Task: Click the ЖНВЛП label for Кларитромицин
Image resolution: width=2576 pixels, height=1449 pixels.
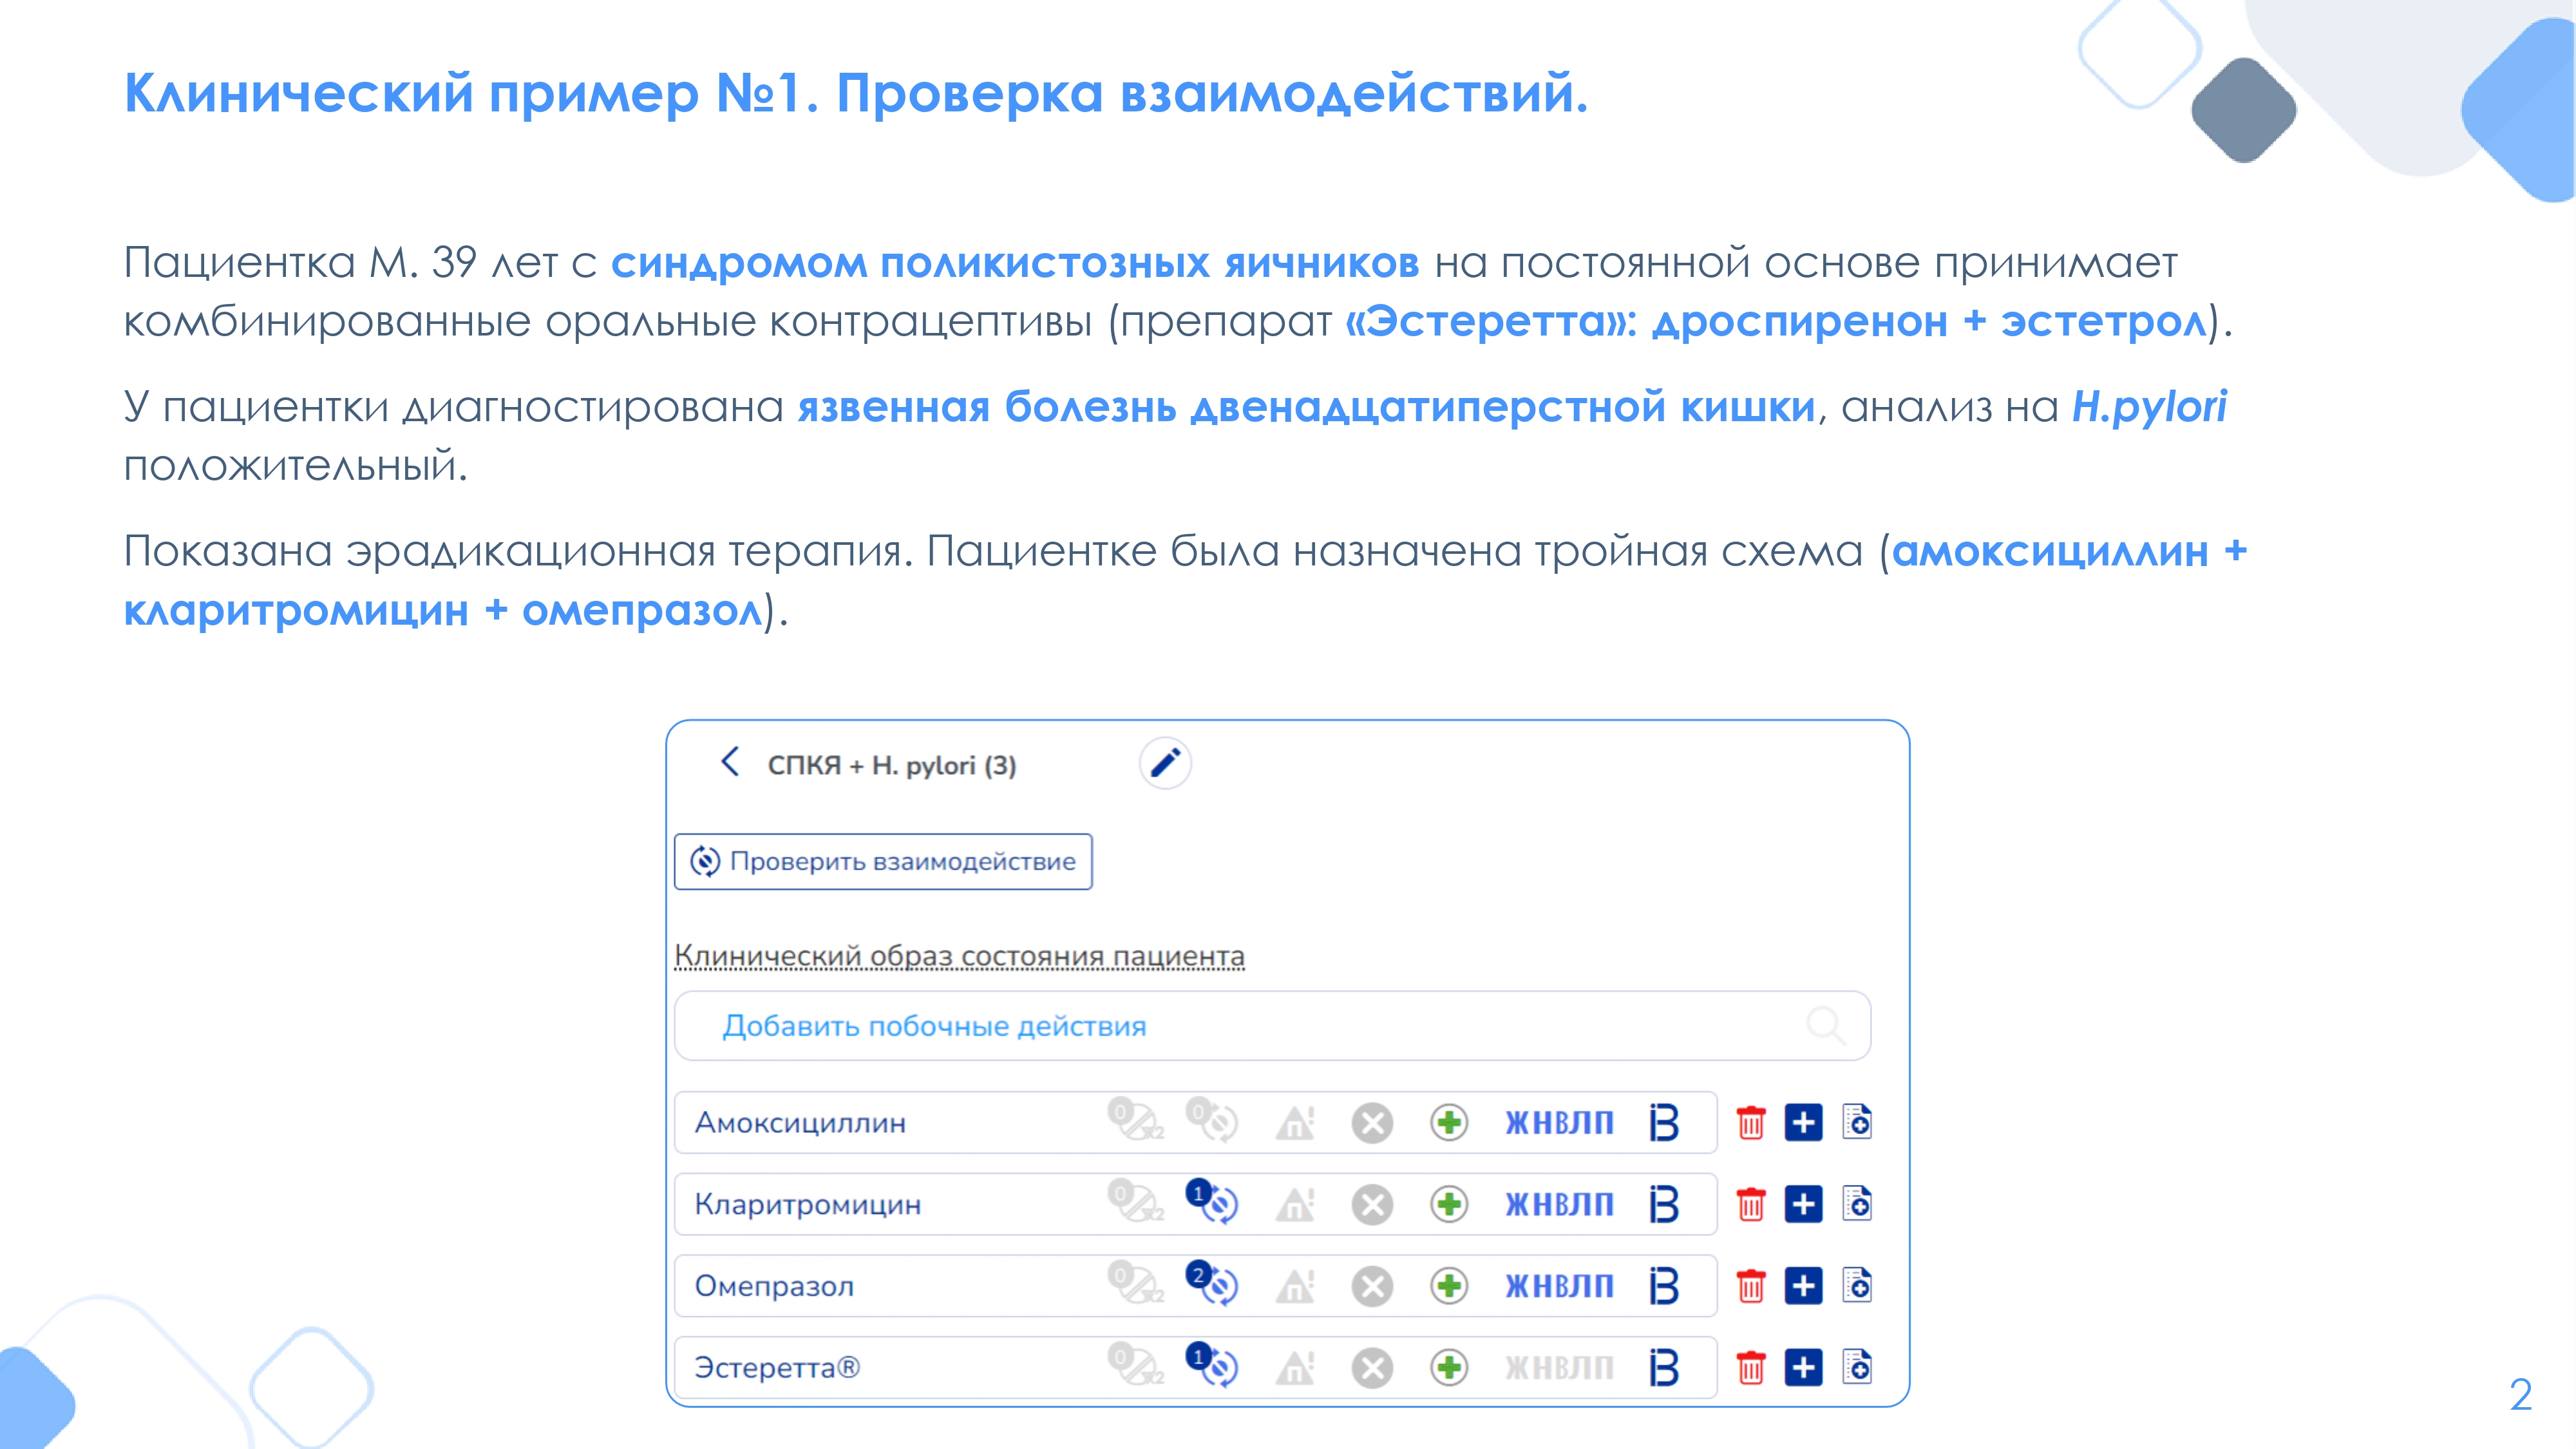Action: coord(1559,1204)
